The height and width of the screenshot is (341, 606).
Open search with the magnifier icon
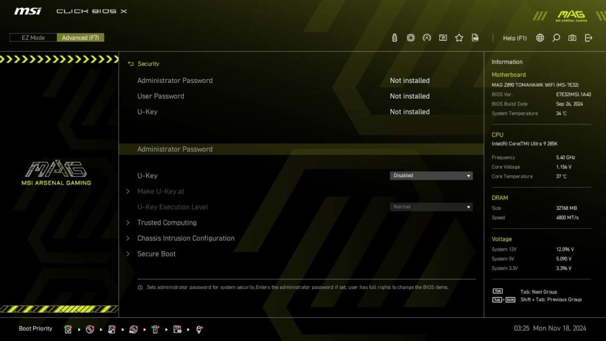(556, 38)
